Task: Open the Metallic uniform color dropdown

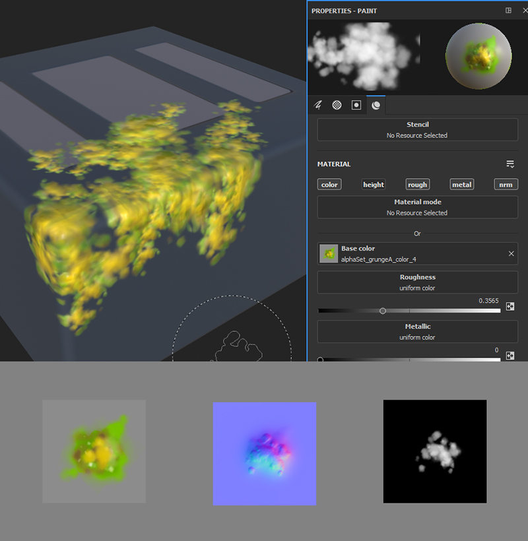Action: tap(418, 332)
